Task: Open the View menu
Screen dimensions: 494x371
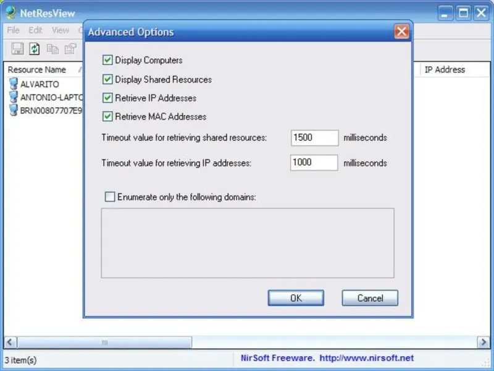Action: (x=60, y=30)
